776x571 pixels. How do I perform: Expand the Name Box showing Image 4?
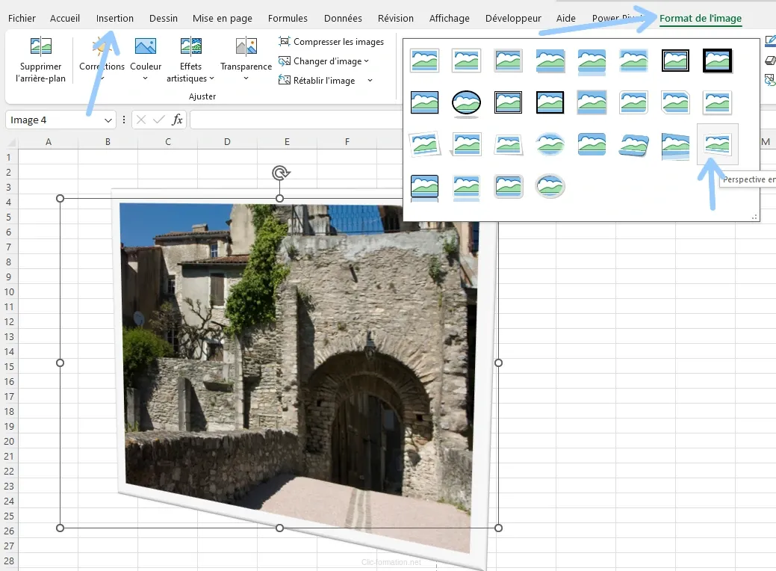click(x=107, y=119)
